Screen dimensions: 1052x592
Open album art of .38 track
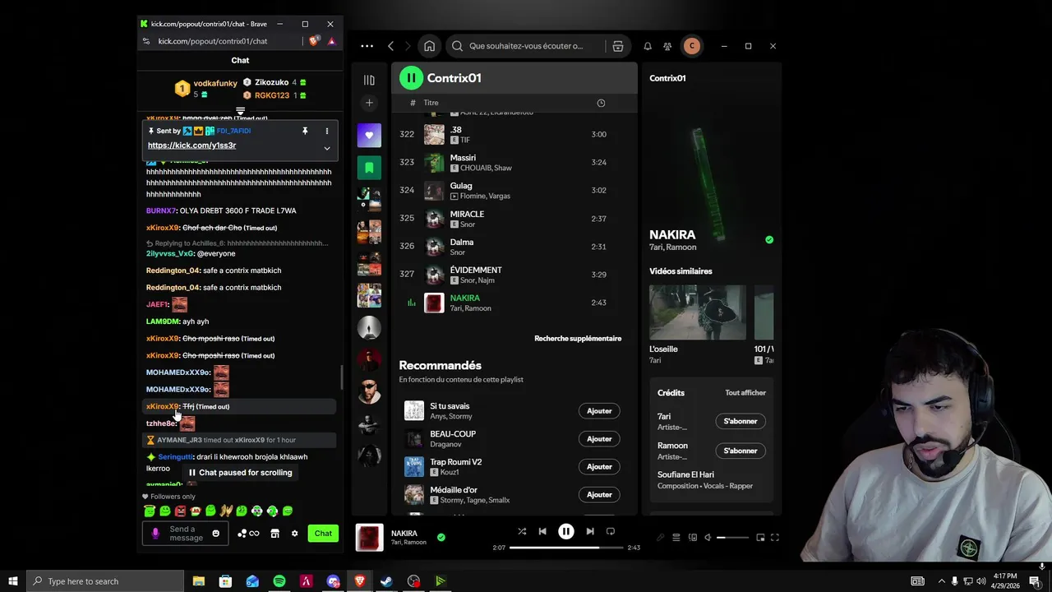click(x=434, y=134)
